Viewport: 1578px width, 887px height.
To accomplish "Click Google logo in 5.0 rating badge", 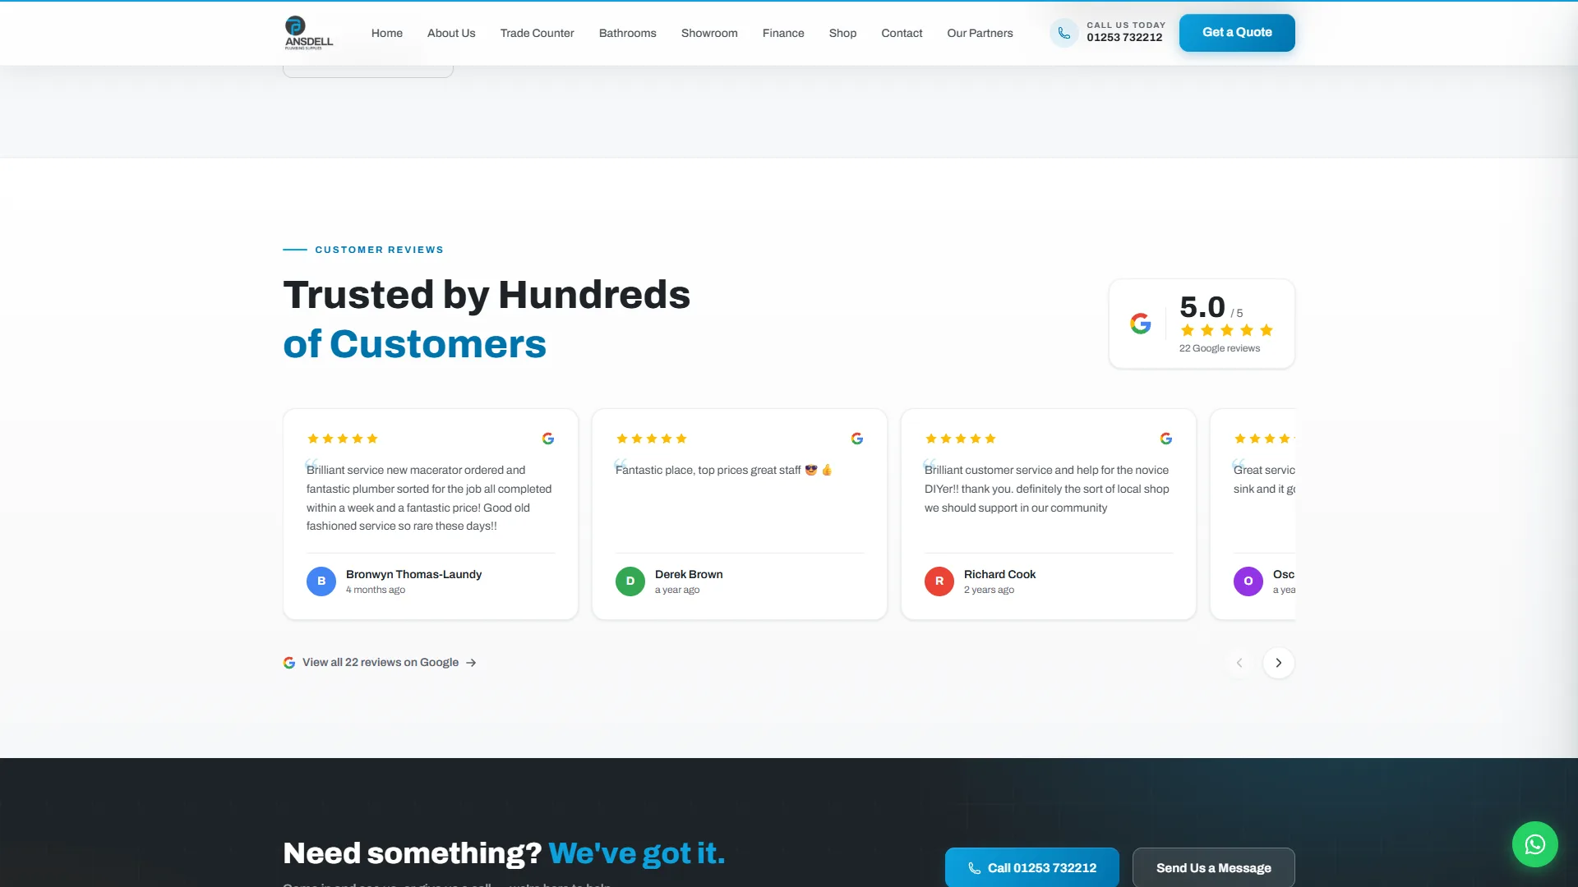I will 1140,324.
